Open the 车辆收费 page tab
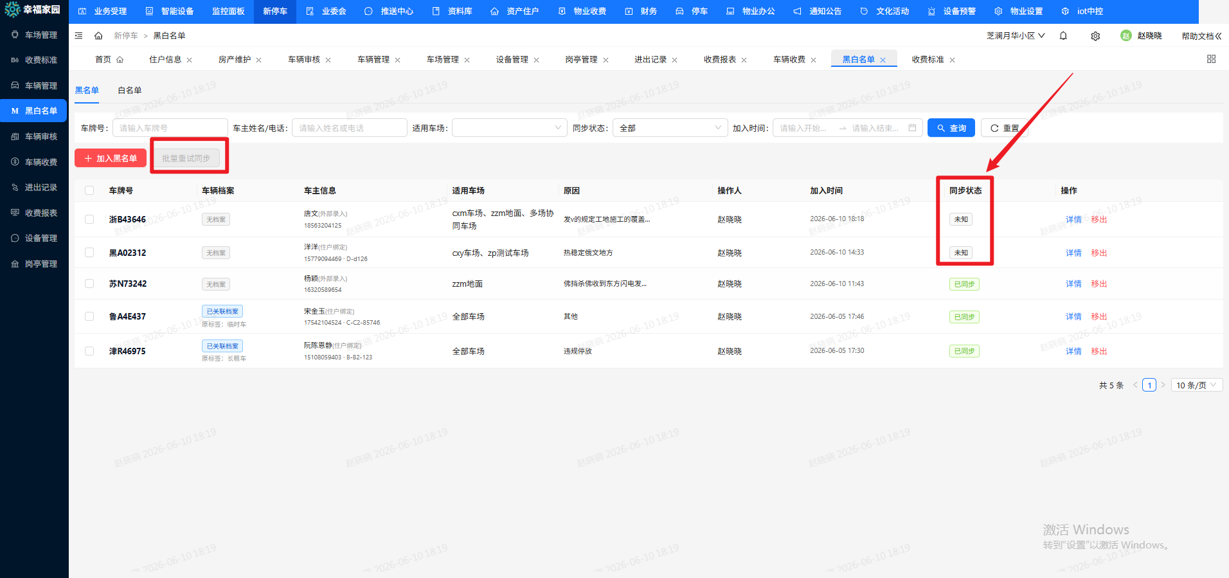The width and height of the screenshot is (1229, 578). [x=789, y=60]
